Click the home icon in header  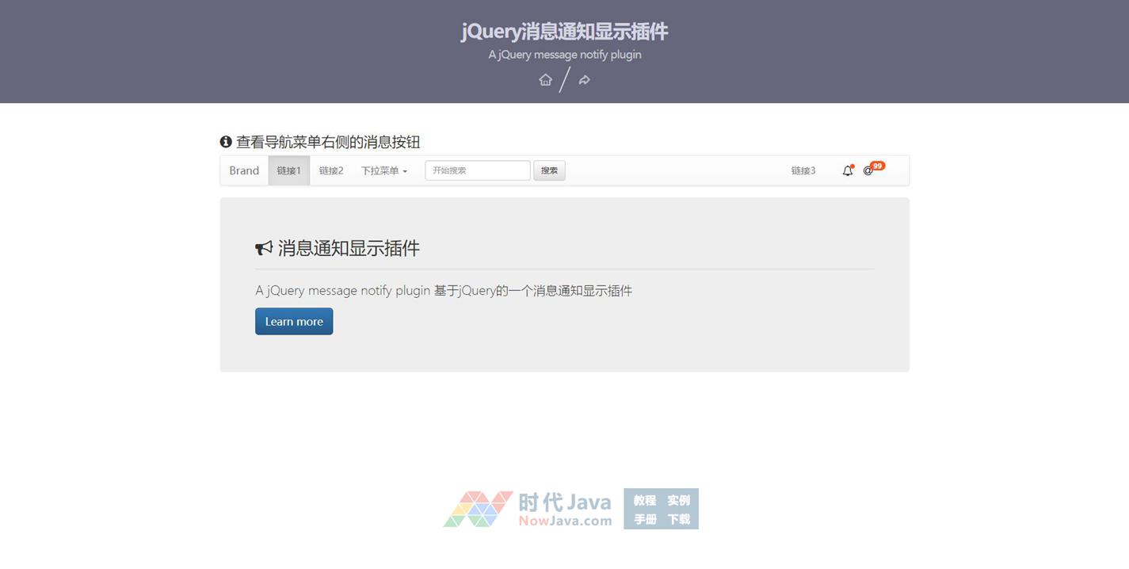[x=545, y=80]
